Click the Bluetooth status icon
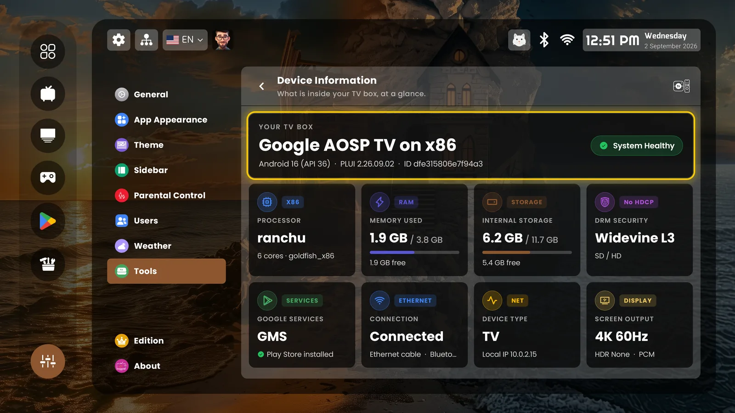Viewport: 735px width, 413px height. click(544, 40)
